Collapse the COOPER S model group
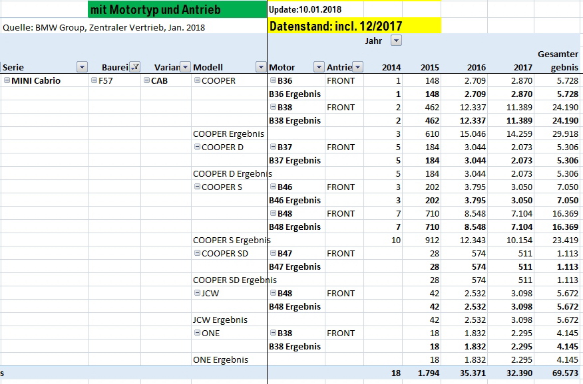Image resolution: width=583 pixels, height=384 pixels. tap(198, 187)
